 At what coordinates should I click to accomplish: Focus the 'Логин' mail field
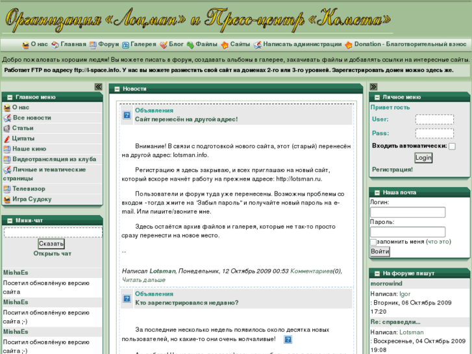click(x=408, y=212)
